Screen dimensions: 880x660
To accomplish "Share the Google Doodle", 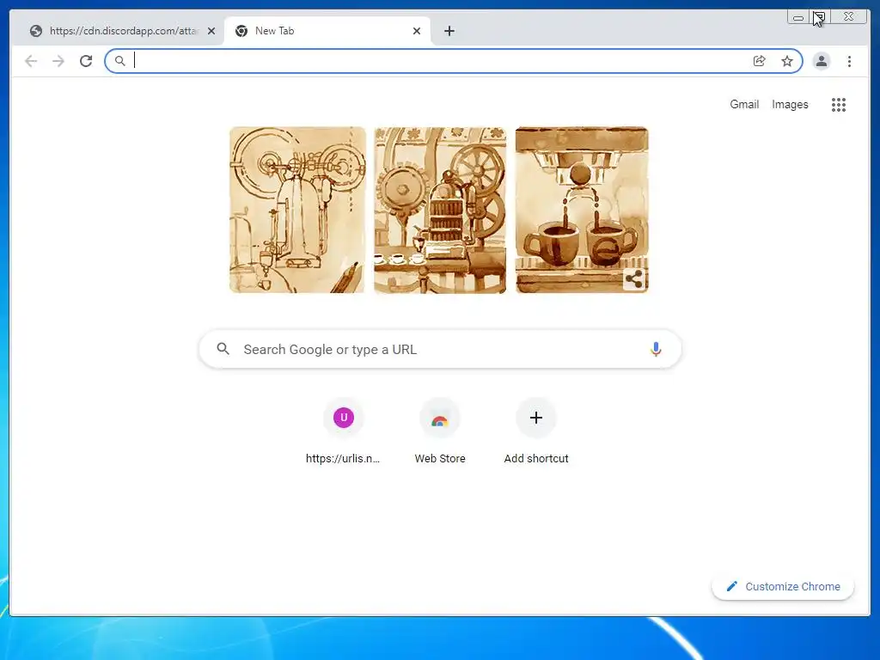I will [x=634, y=279].
